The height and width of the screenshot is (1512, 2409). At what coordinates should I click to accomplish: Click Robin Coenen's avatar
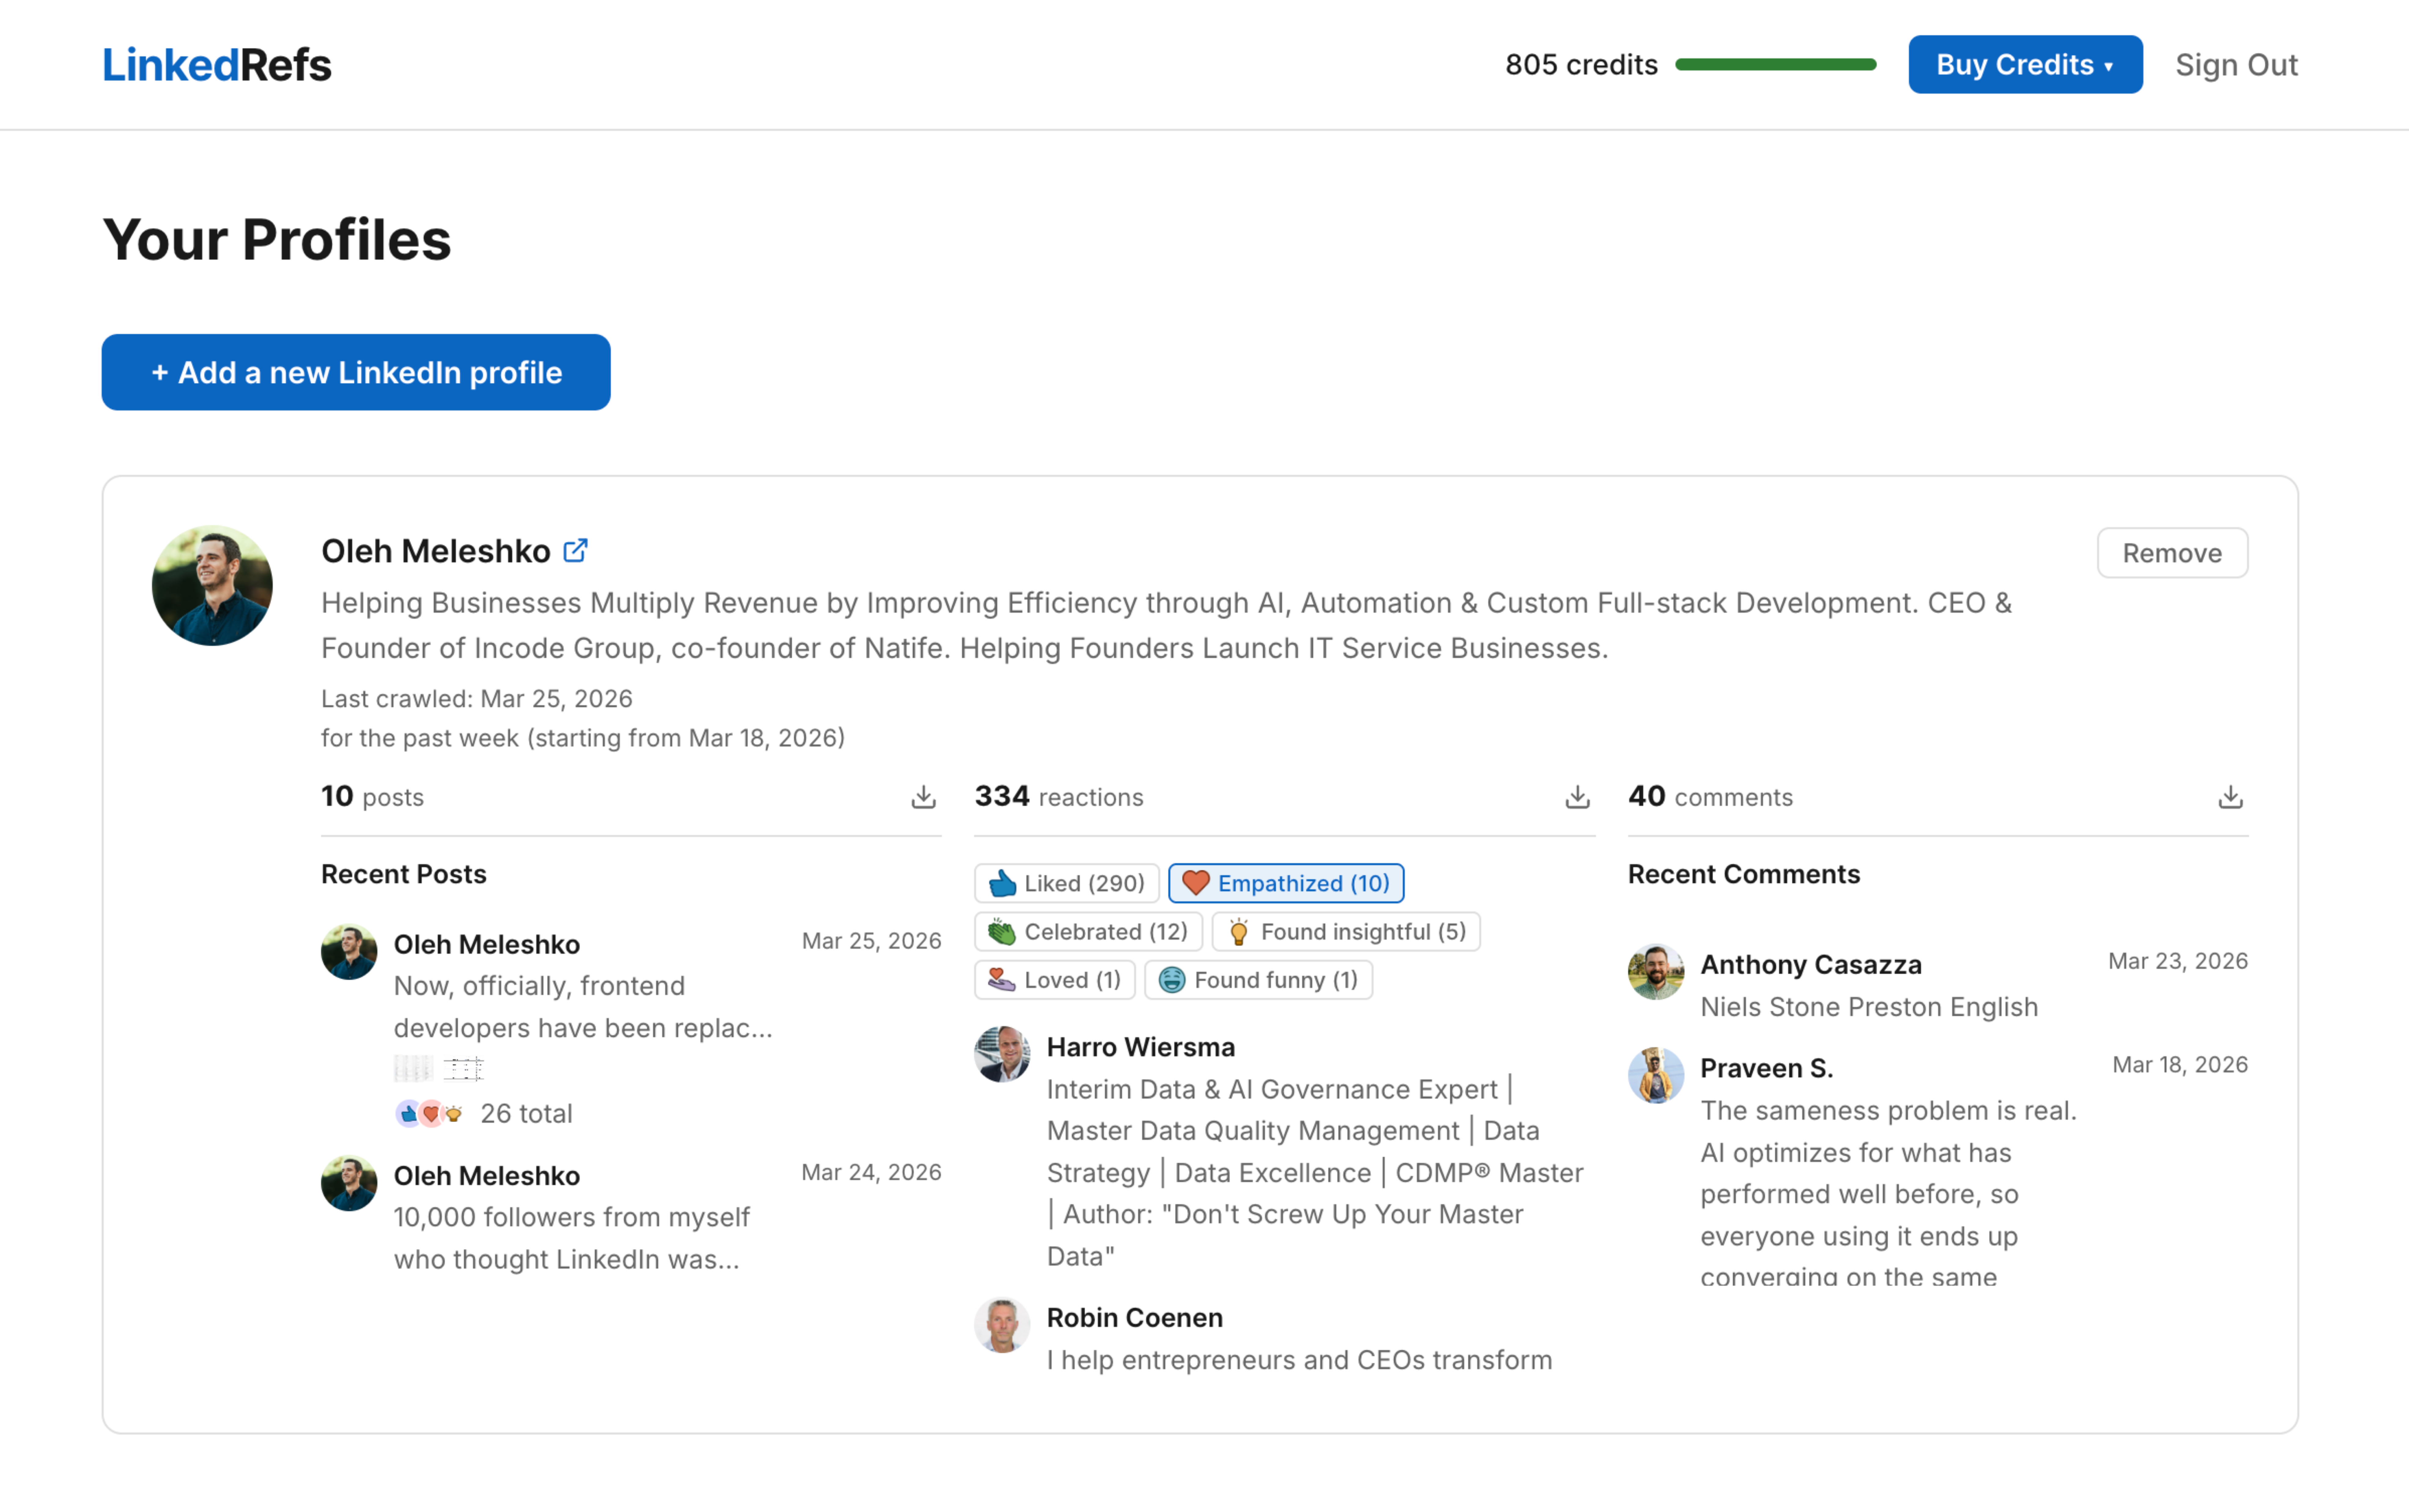[1002, 1325]
